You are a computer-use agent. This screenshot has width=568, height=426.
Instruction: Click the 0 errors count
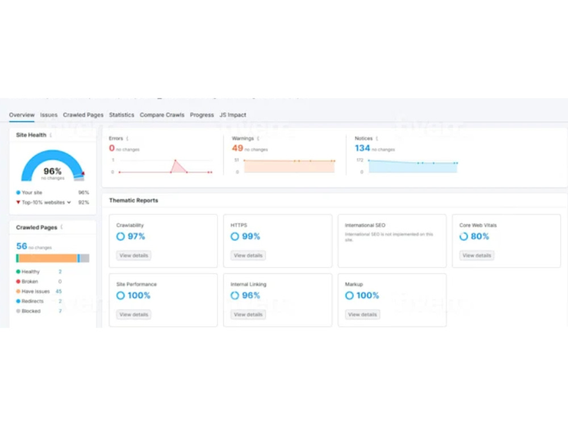click(x=112, y=148)
